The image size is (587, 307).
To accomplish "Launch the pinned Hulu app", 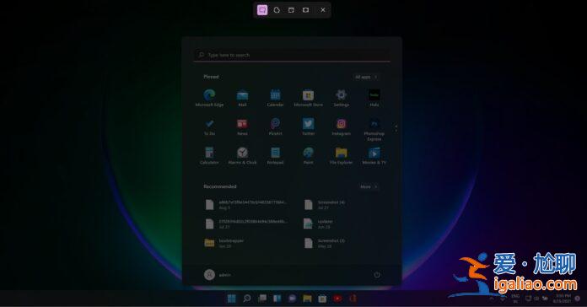I will [374, 98].
